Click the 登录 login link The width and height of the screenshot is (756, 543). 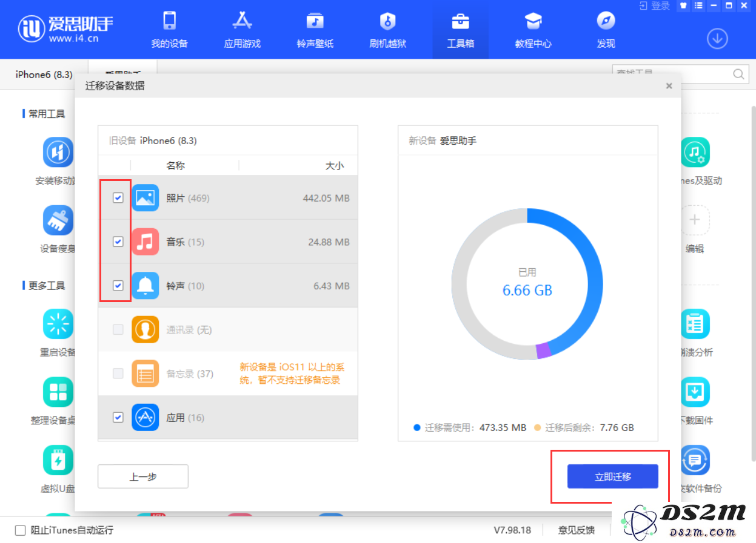pyautogui.click(x=655, y=5)
